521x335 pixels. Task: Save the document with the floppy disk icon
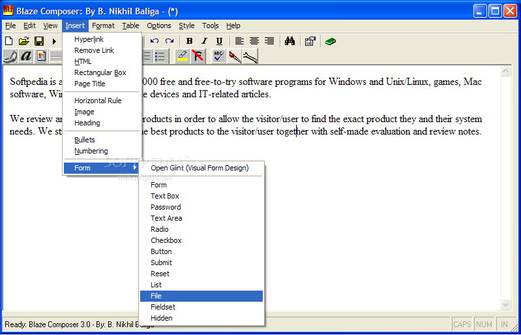39,41
